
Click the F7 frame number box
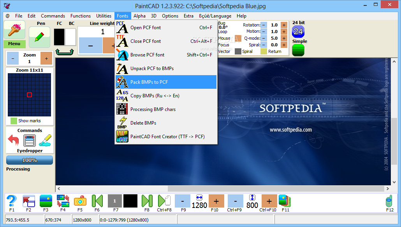tap(114, 201)
